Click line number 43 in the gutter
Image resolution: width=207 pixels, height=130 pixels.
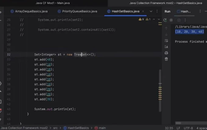click(x=9, y=109)
